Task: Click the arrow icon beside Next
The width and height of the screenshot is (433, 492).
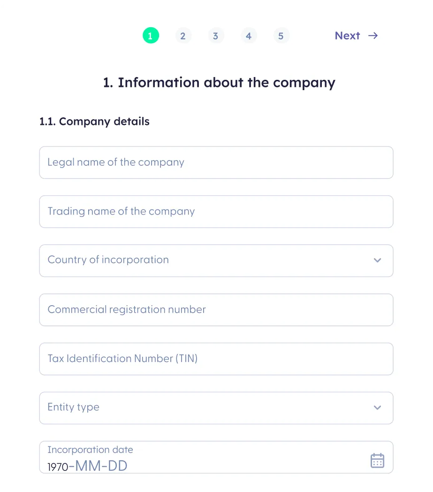Action: (372, 36)
